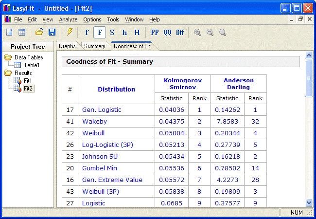Open the probability difference graph (Dif)

(x=180, y=33)
